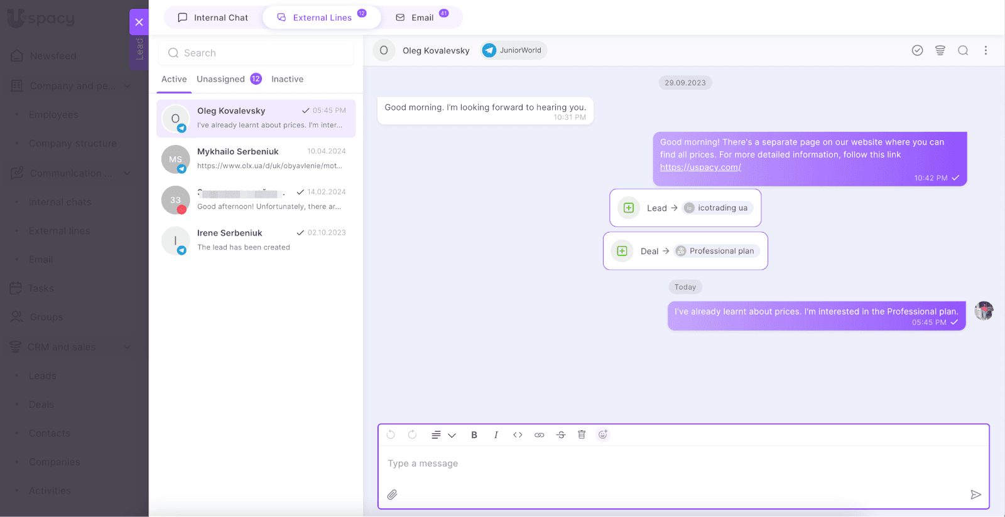The image size is (1005, 517).
Task: Switch to the Internal Chat tab
Action: (x=212, y=18)
